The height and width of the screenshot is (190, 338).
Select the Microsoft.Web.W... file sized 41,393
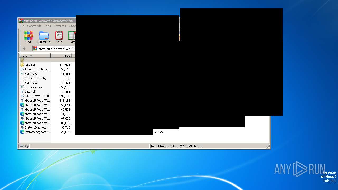[x=37, y=114]
